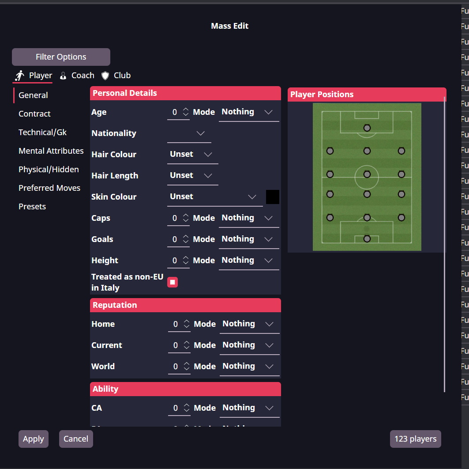
Task: Click the Goals number input field
Action: point(174,239)
